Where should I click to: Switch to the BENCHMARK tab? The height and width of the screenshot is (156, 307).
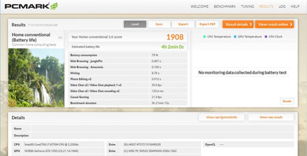(x=225, y=7)
